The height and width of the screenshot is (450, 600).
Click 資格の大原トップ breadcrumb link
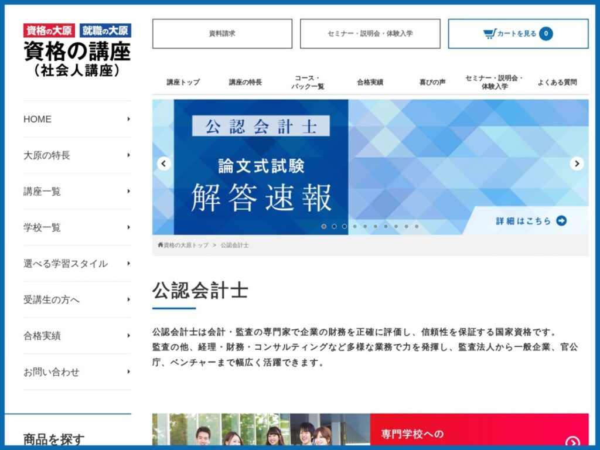click(x=186, y=245)
